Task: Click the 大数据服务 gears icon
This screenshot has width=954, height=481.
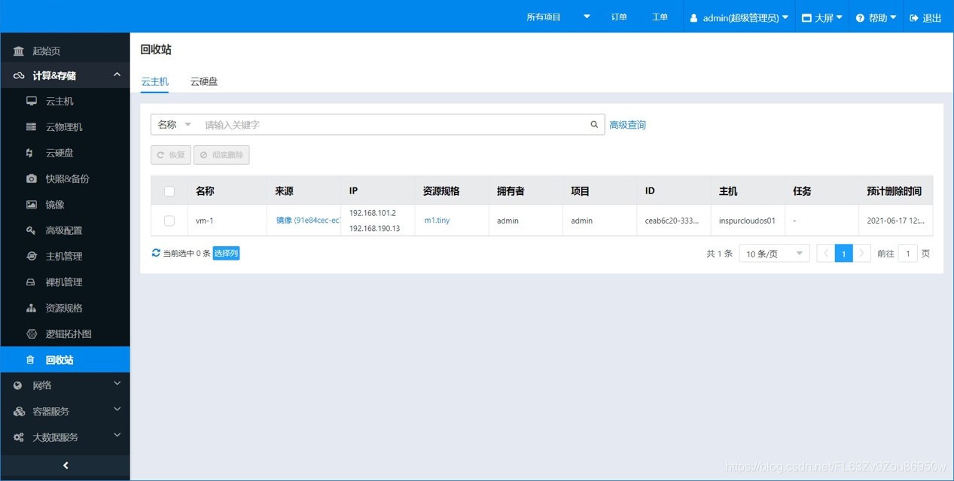Action: (19, 437)
